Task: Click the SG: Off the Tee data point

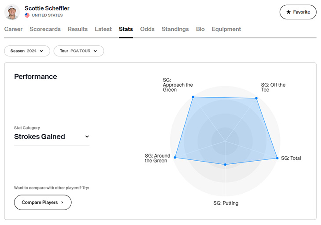Action: (x=256, y=98)
